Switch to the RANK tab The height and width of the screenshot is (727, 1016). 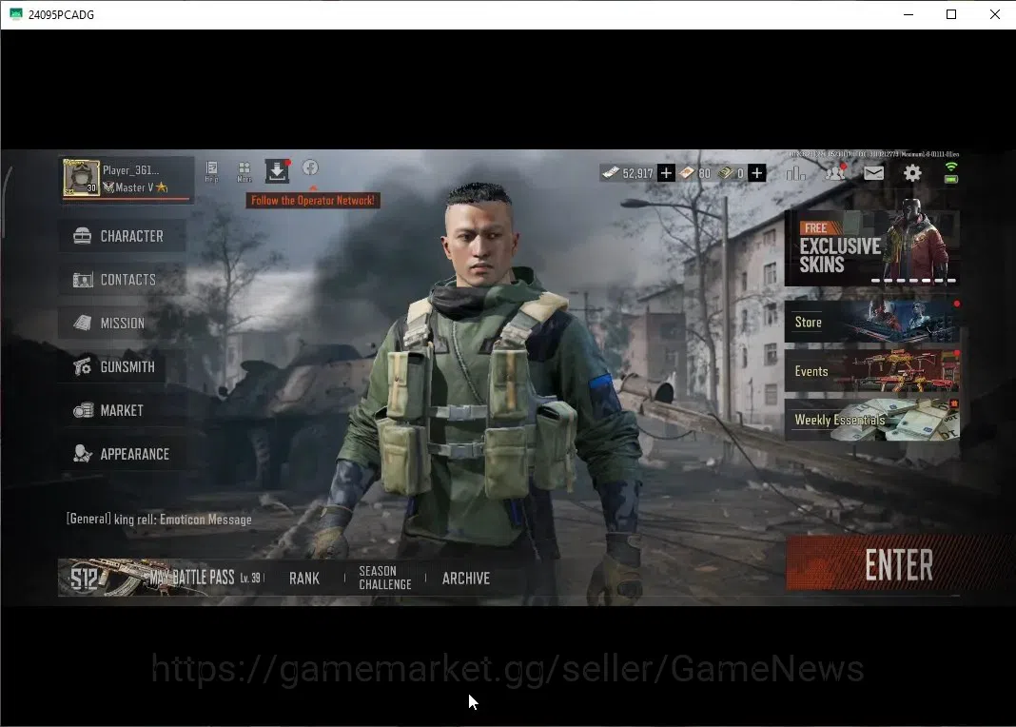[x=304, y=578]
